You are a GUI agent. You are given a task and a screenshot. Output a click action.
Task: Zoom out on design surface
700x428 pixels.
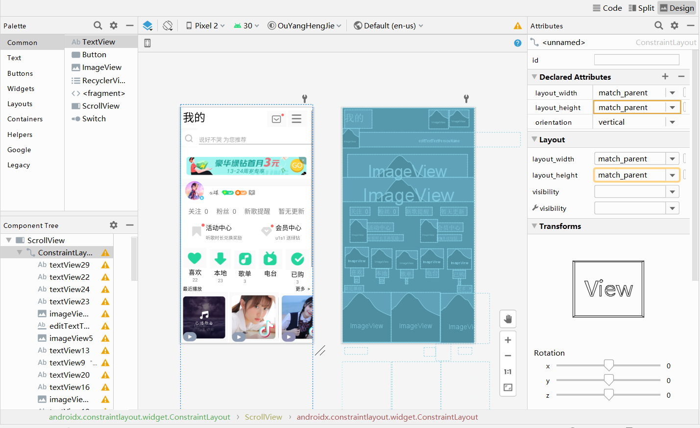click(508, 356)
